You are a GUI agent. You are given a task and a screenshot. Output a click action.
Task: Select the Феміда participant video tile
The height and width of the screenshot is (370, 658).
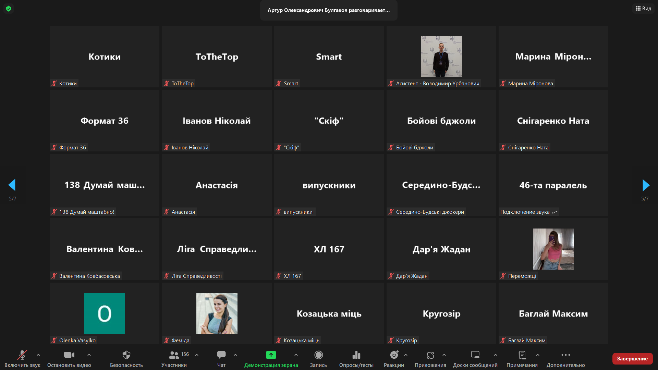tap(217, 313)
